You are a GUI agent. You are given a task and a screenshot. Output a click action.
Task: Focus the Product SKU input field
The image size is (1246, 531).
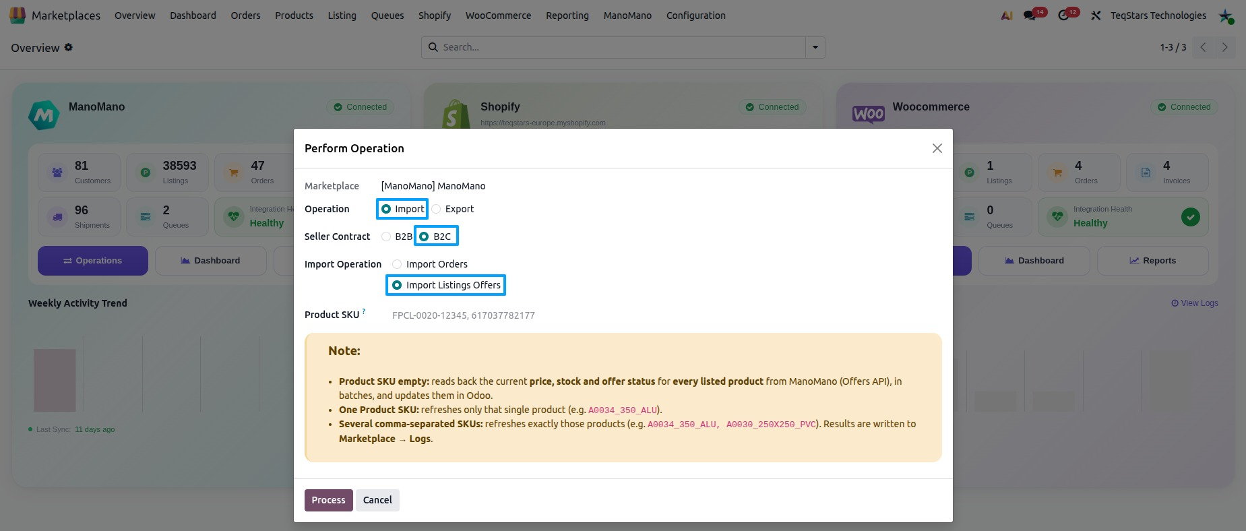[666, 315]
